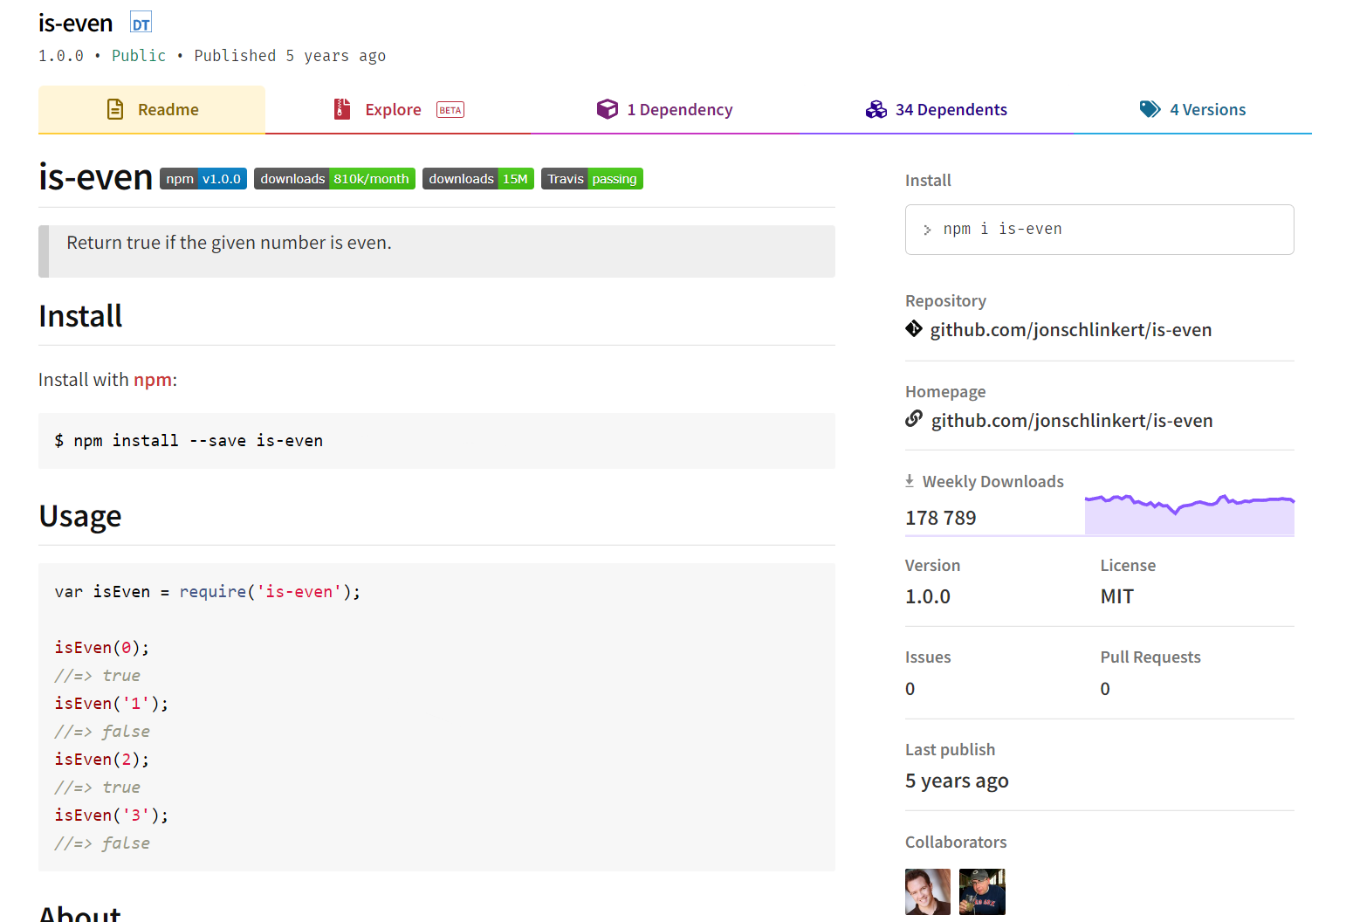Click the Dependency box icon
Screen dimensions: 1346x922
608,109
